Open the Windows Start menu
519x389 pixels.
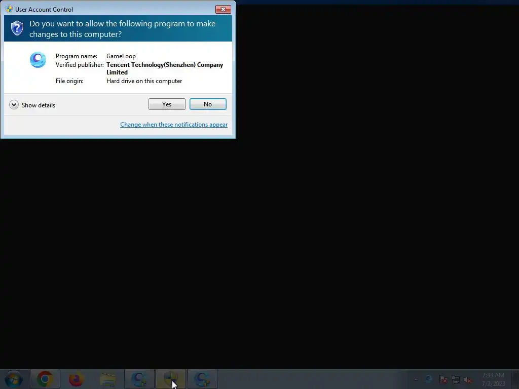14,379
